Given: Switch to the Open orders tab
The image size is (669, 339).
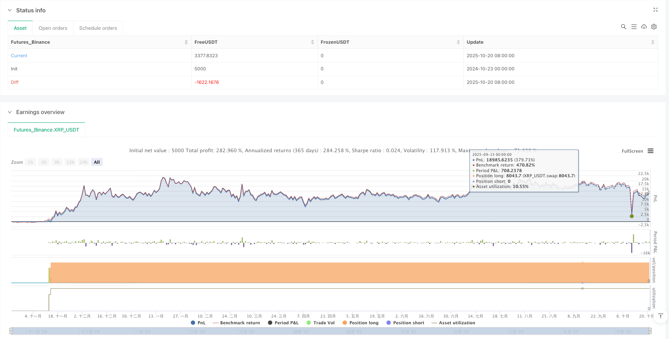Looking at the screenshot, I should 53,28.
